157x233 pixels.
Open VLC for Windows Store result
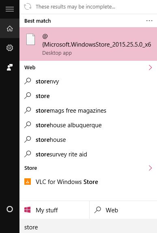pyautogui.click(x=88, y=182)
